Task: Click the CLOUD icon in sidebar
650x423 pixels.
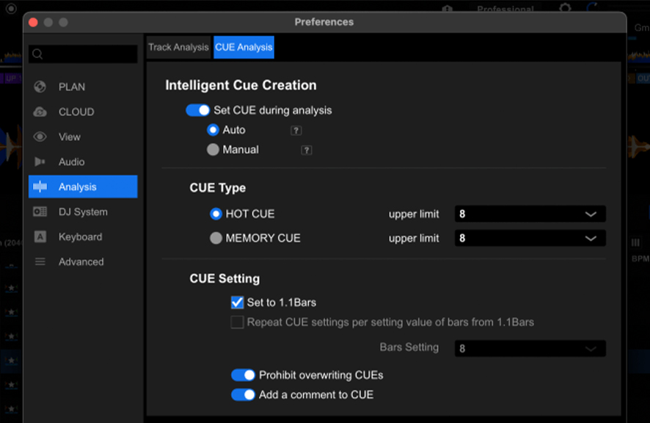Action: pos(40,112)
